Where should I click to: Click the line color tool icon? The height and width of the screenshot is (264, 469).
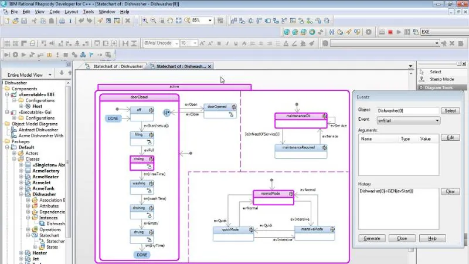295,43
